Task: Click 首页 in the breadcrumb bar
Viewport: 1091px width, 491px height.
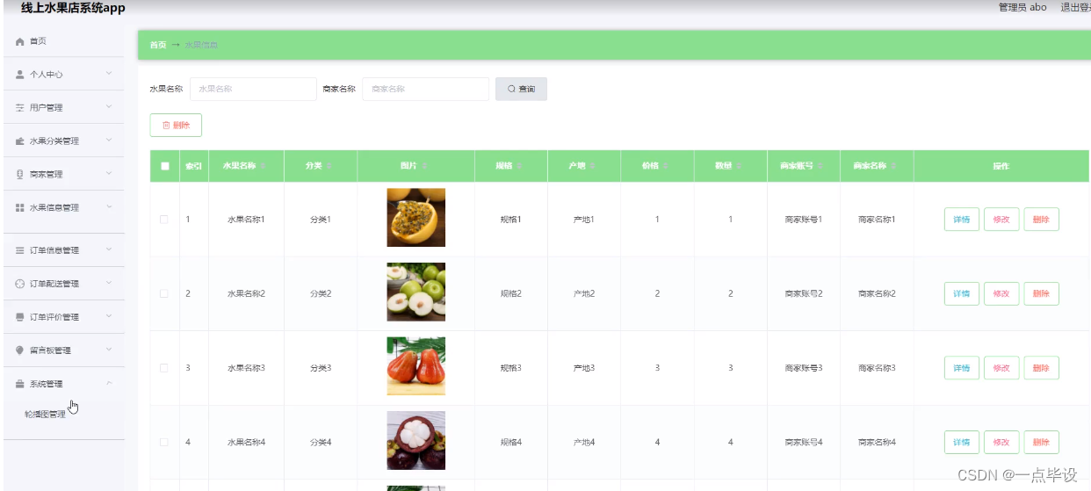Action: point(157,45)
